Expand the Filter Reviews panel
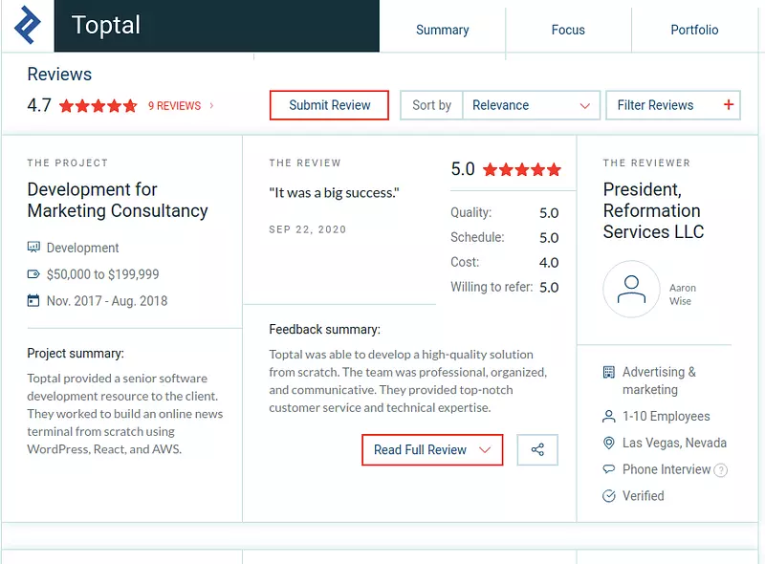The image size is (765, 564). tap(673, 105)
